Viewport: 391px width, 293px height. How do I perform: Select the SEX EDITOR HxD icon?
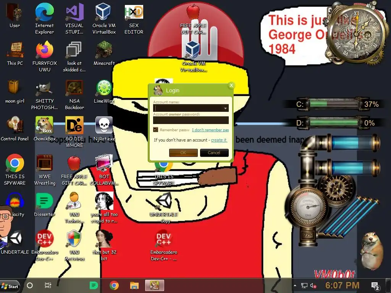(x=134, y=19)
